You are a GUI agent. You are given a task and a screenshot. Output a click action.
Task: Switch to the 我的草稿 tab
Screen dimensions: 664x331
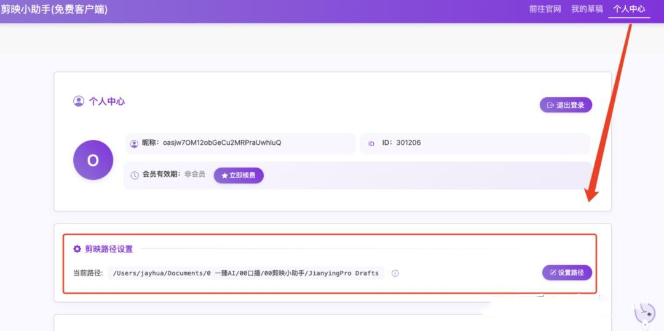(587, 9)
